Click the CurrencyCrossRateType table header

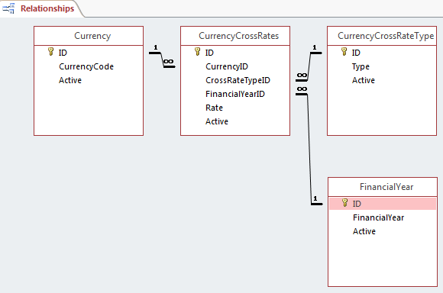(x=382, y=36)
